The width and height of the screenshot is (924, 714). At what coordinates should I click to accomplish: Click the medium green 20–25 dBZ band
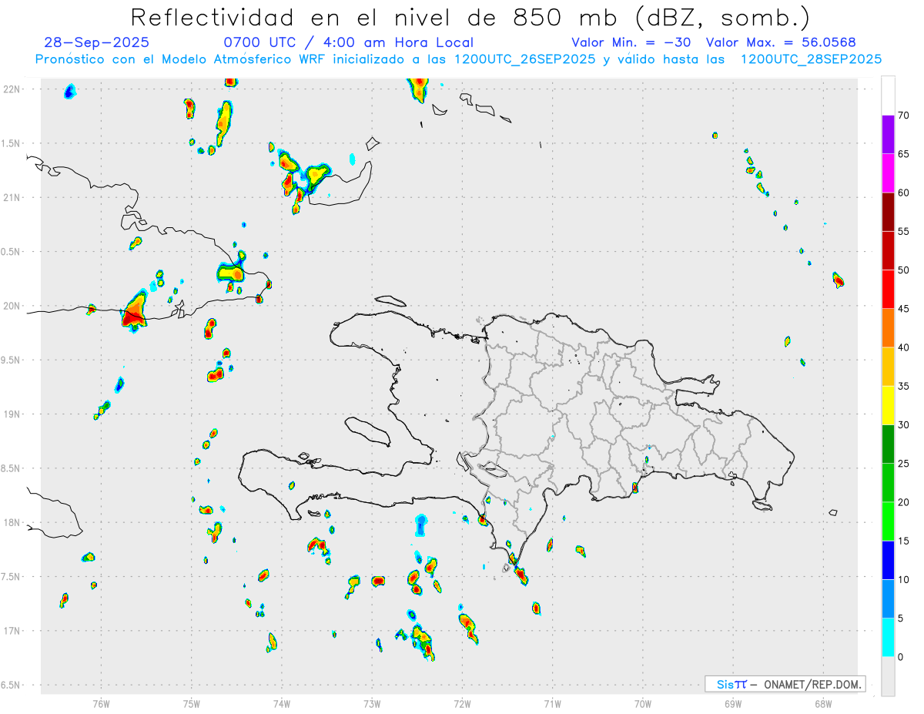pos(888,483)
